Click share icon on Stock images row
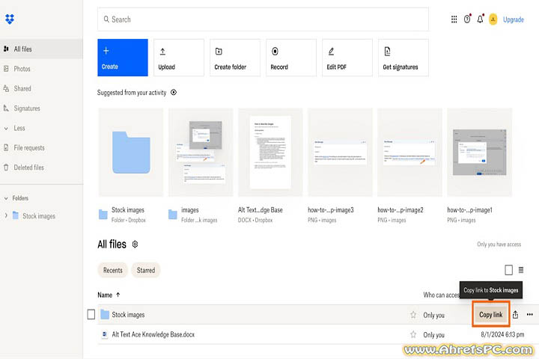The height and width of the screenshot is (359, 539). pyautogui.click(x=515, y=315)
